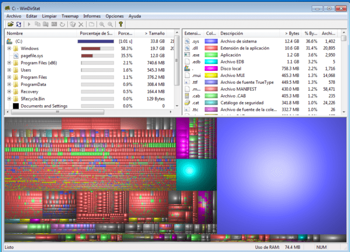Open the Treemap menu

[69, 16]
